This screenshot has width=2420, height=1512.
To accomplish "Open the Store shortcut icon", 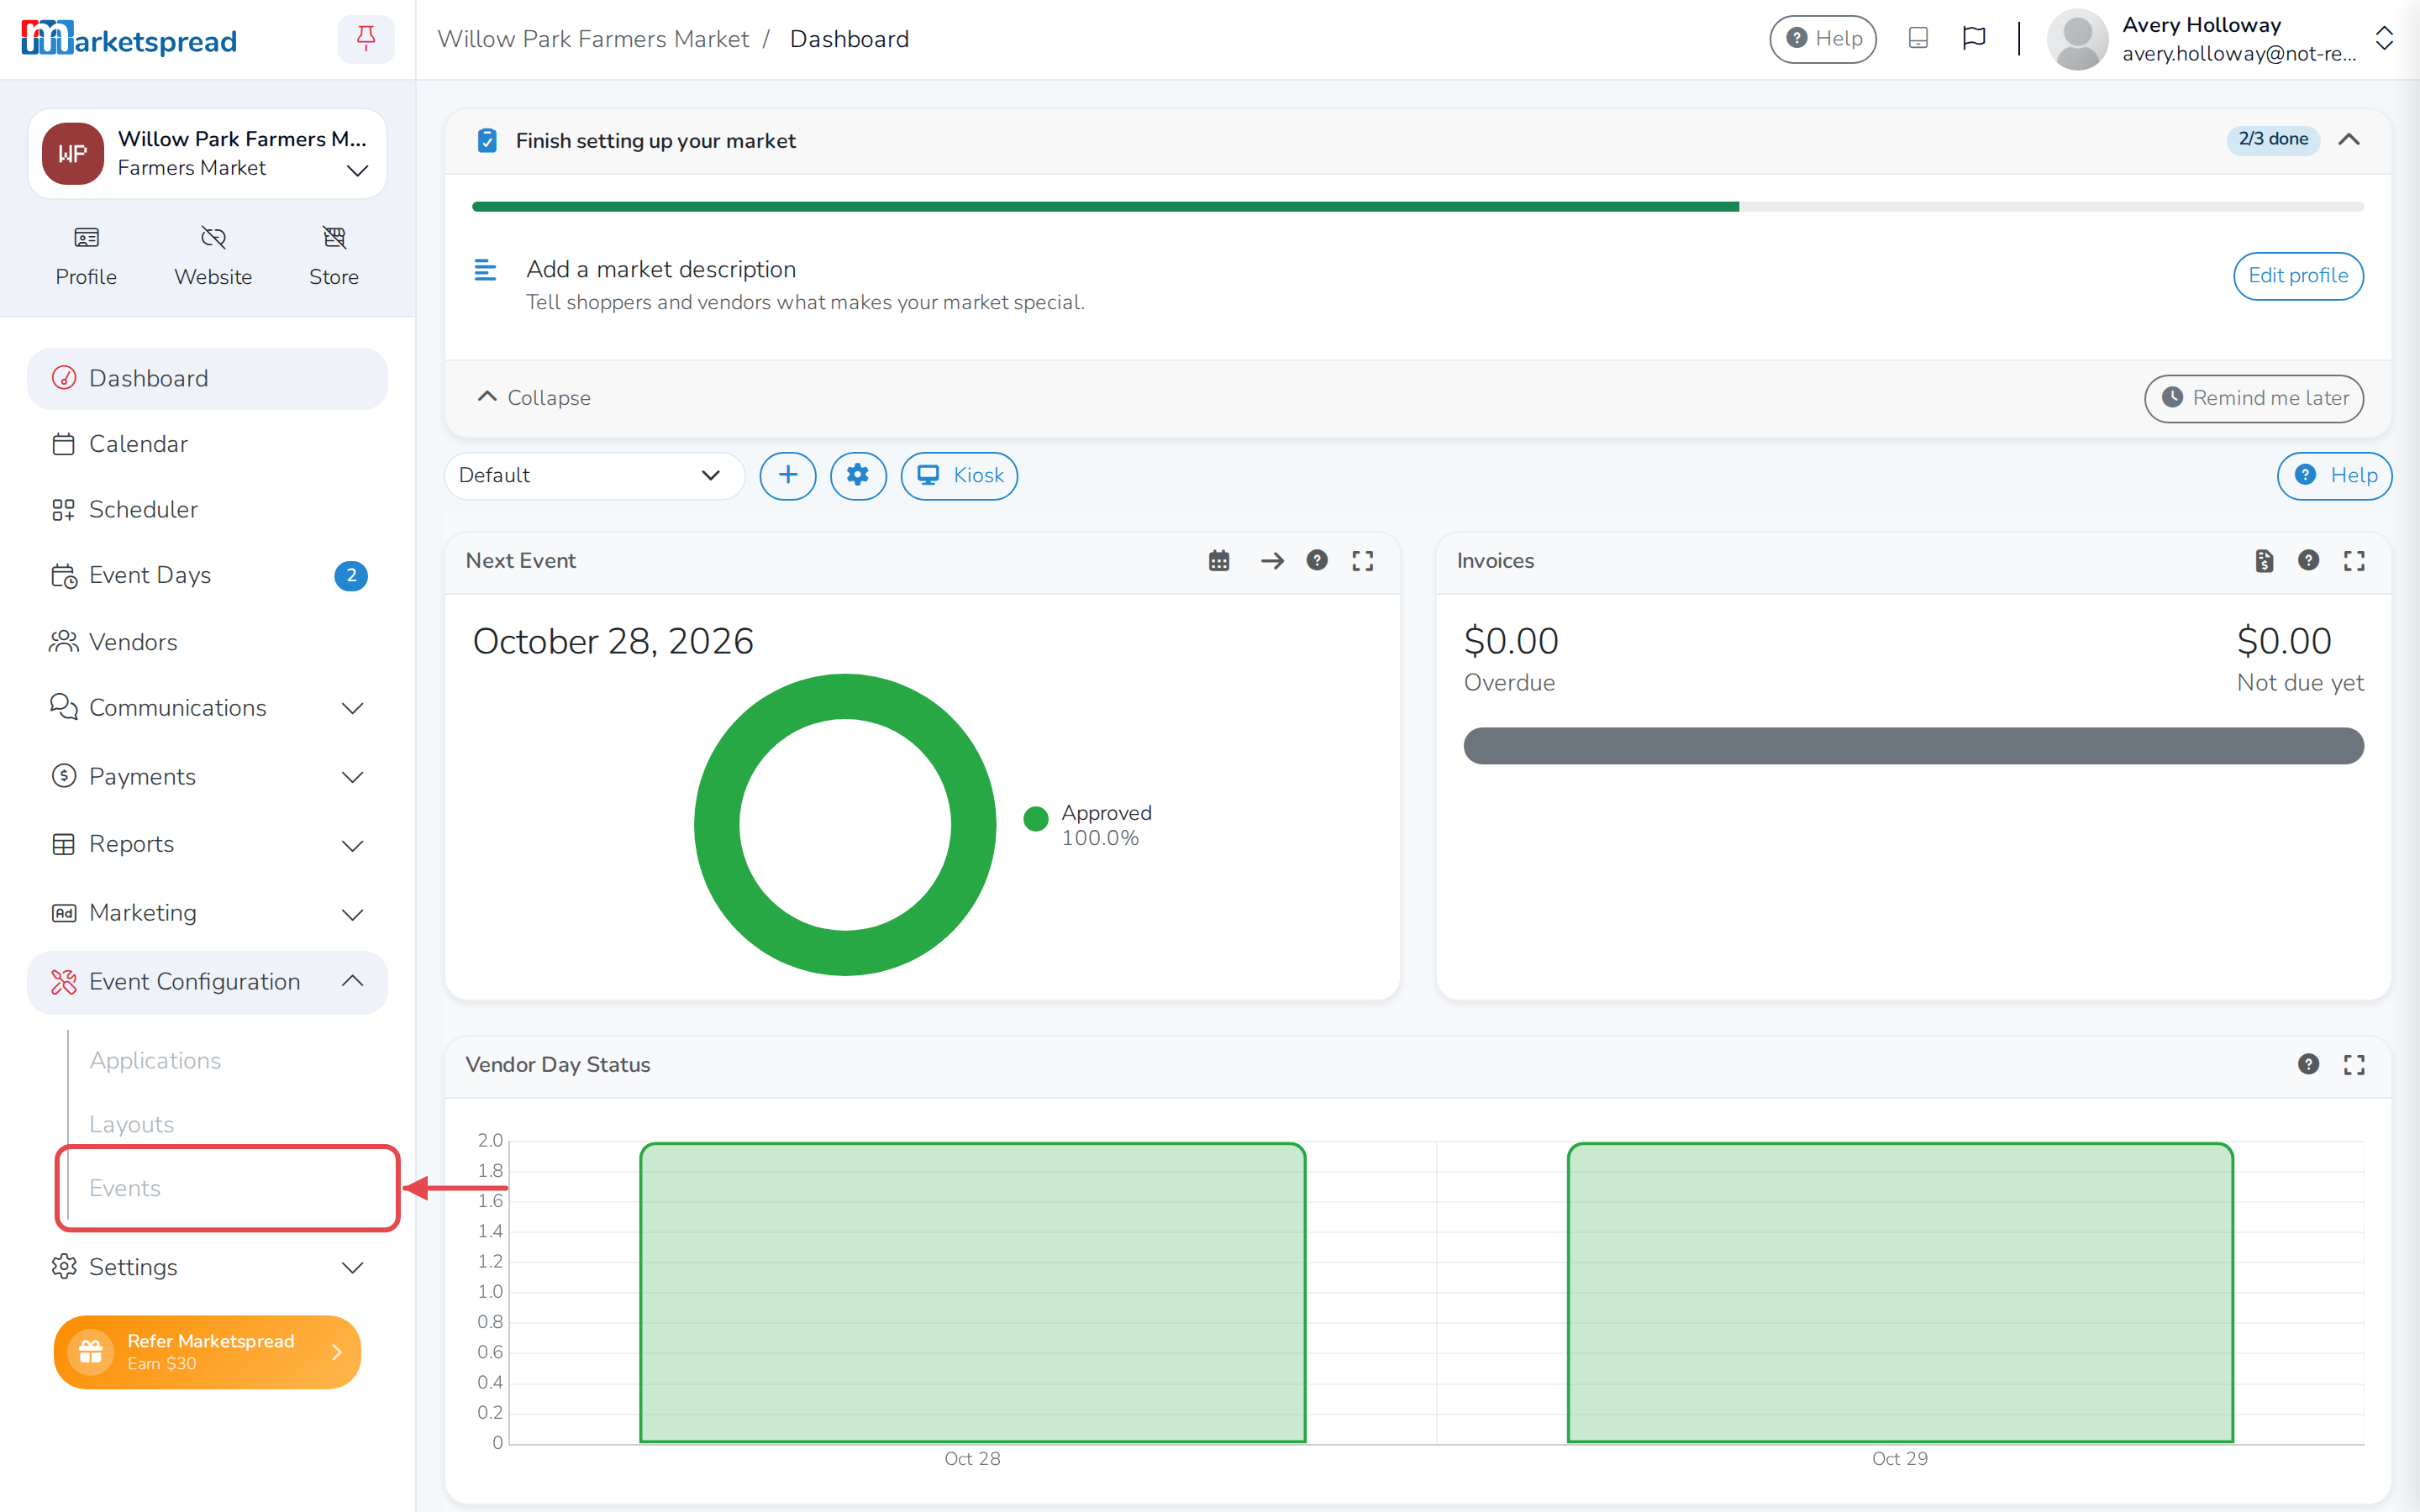I will pos(334,256).
